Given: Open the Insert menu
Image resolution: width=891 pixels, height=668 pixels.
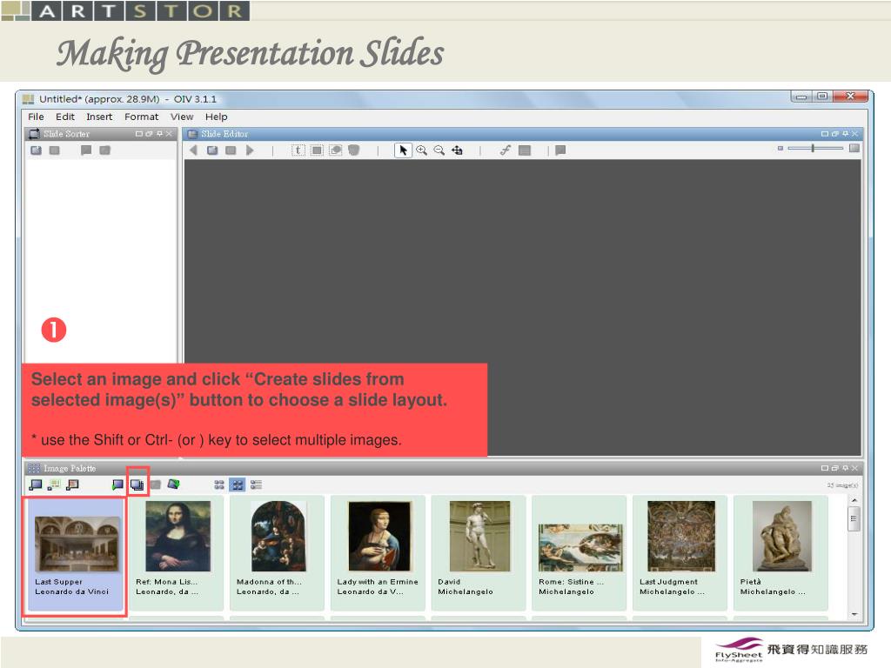Looking at the screenshot, I should [99, 117].
